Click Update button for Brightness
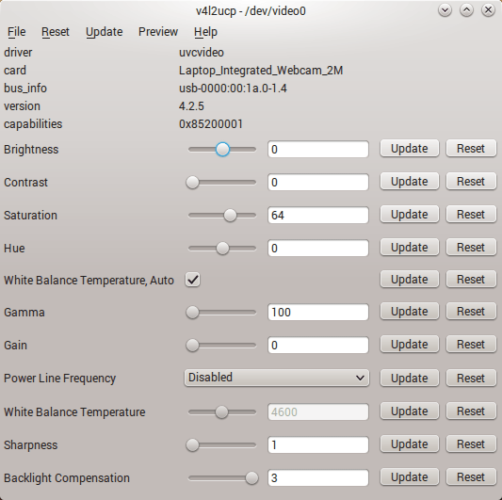The image size is (502, 500). pyautogui.click(x=409, y=149)
